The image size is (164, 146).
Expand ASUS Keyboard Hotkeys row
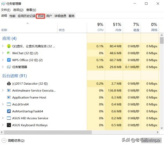point(3,125)
